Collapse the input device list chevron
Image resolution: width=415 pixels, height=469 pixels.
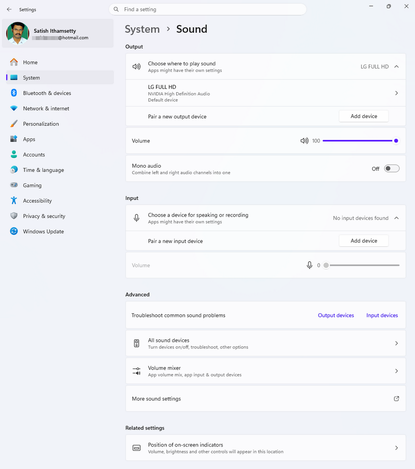(x=397, y=218)
